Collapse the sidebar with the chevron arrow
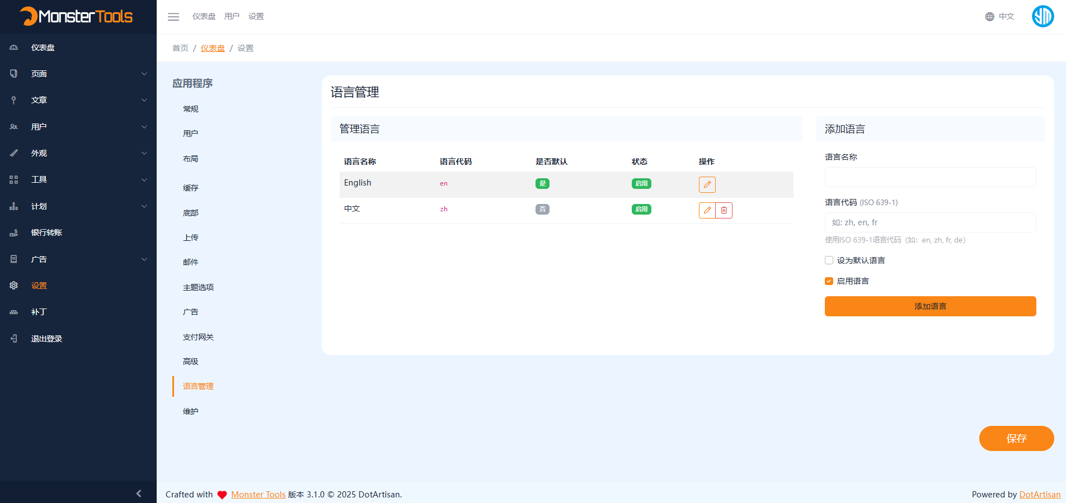The image size is (1066, 503). (x=139, y=493)
